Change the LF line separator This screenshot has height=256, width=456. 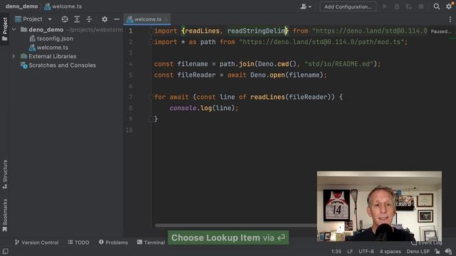pos(350,252)
